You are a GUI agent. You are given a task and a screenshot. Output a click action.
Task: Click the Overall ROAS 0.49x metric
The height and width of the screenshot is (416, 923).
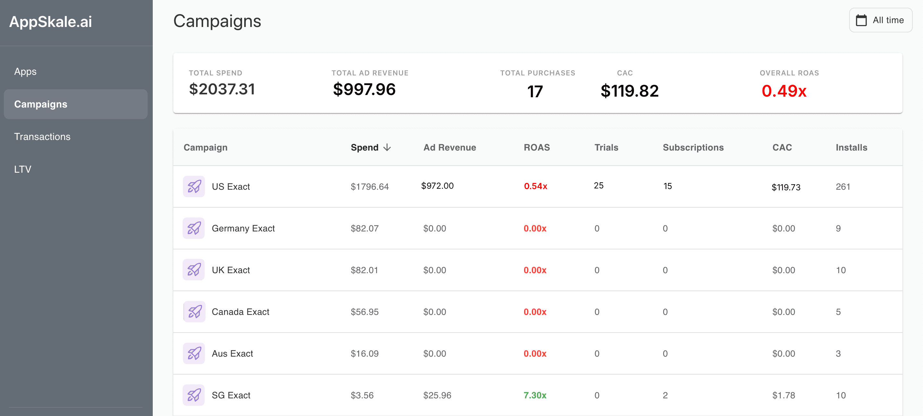(785, 92)
